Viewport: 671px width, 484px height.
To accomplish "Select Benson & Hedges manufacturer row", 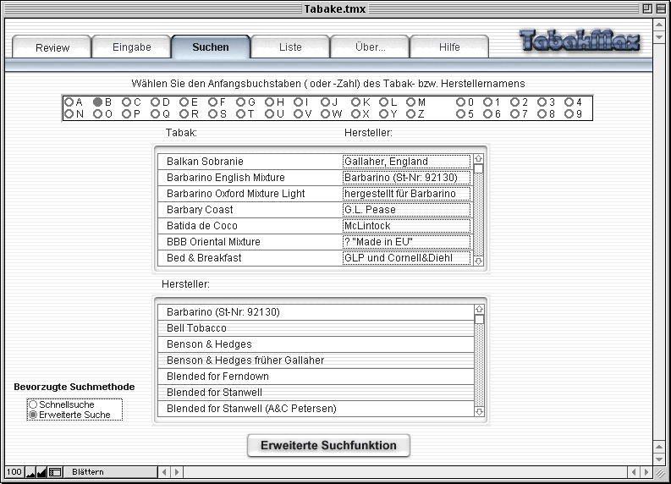I will [316, 344].
